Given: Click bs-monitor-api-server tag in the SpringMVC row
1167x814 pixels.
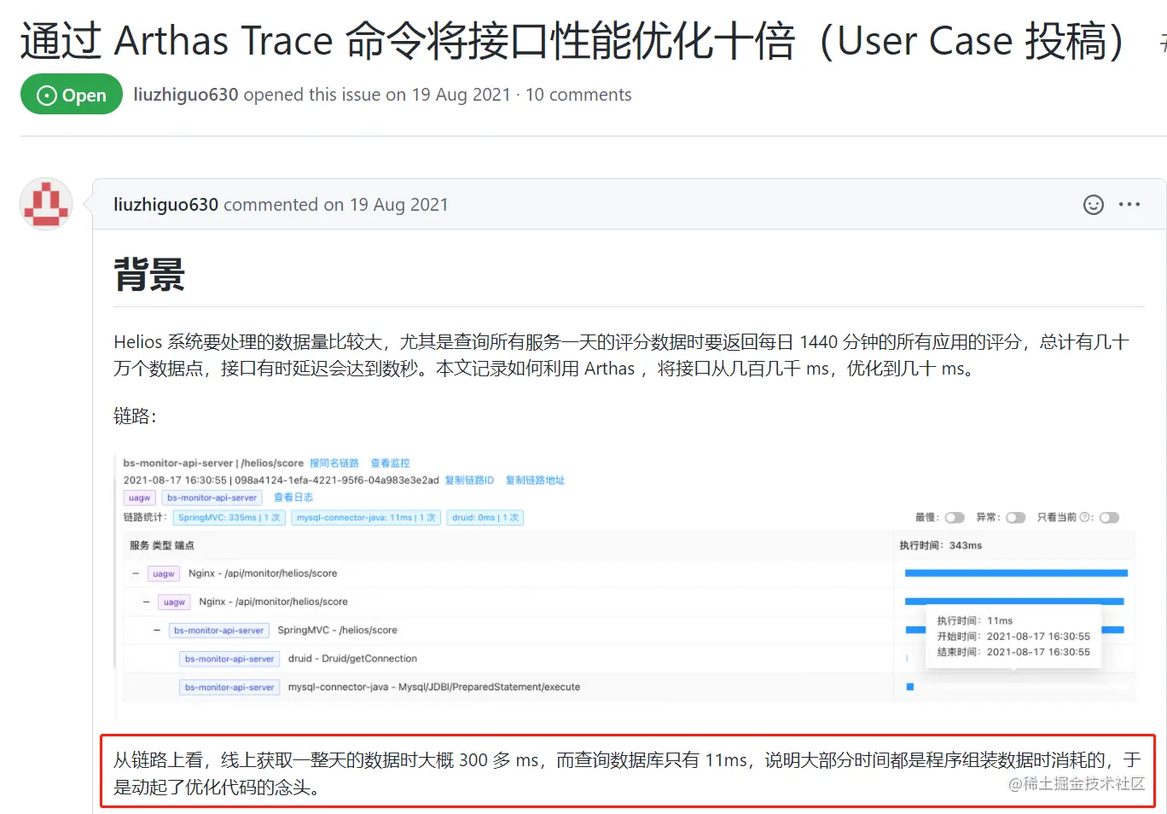Looking at the screenshot, I should tap(219, 631).
